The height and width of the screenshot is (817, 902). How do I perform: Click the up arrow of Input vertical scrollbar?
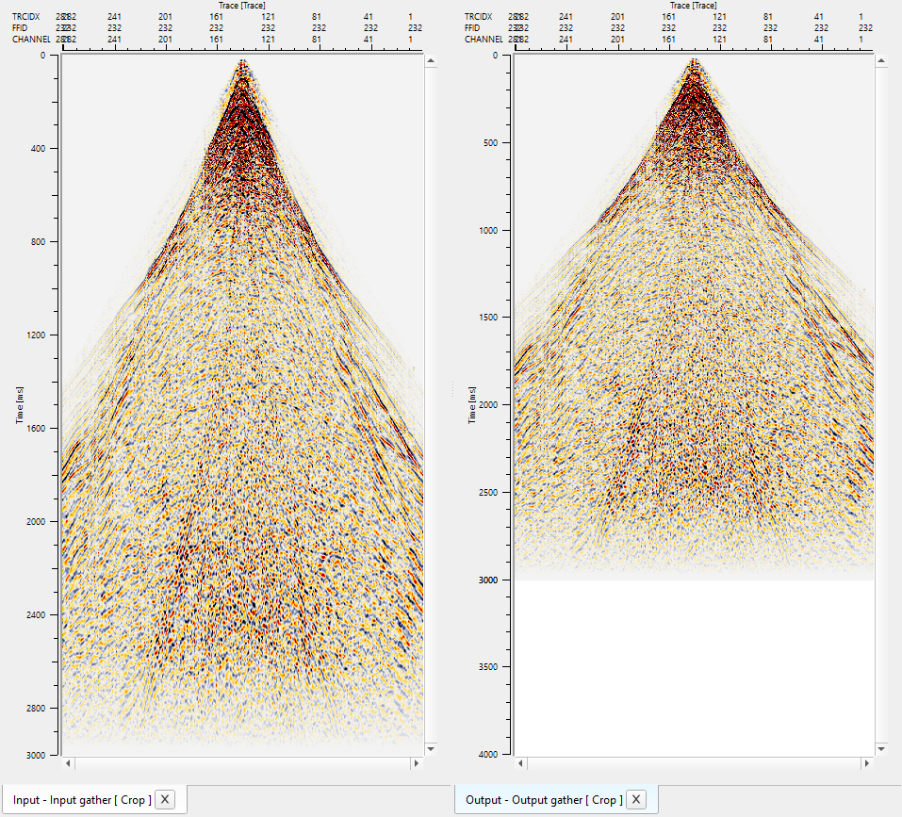pos(431,61)
